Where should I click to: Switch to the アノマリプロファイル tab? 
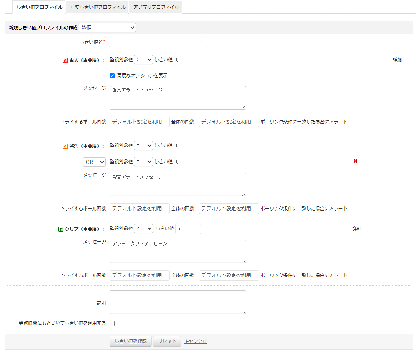click(156, 7)
